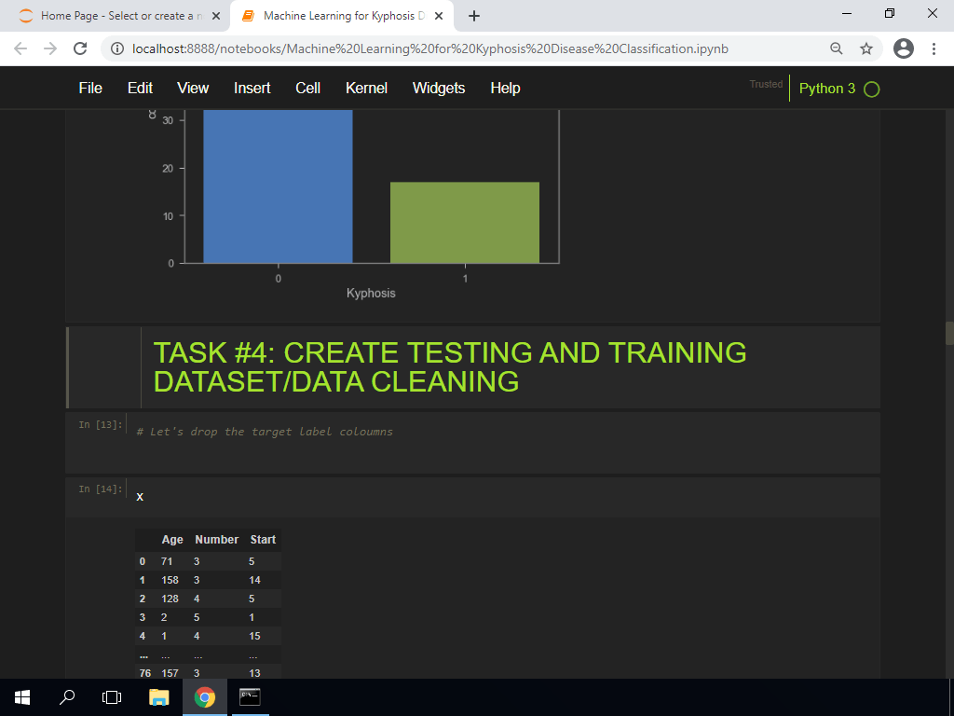The width and height of the screenshot is (954, 716).
Task: Open the Insert menu
Action: coord(252,89)
